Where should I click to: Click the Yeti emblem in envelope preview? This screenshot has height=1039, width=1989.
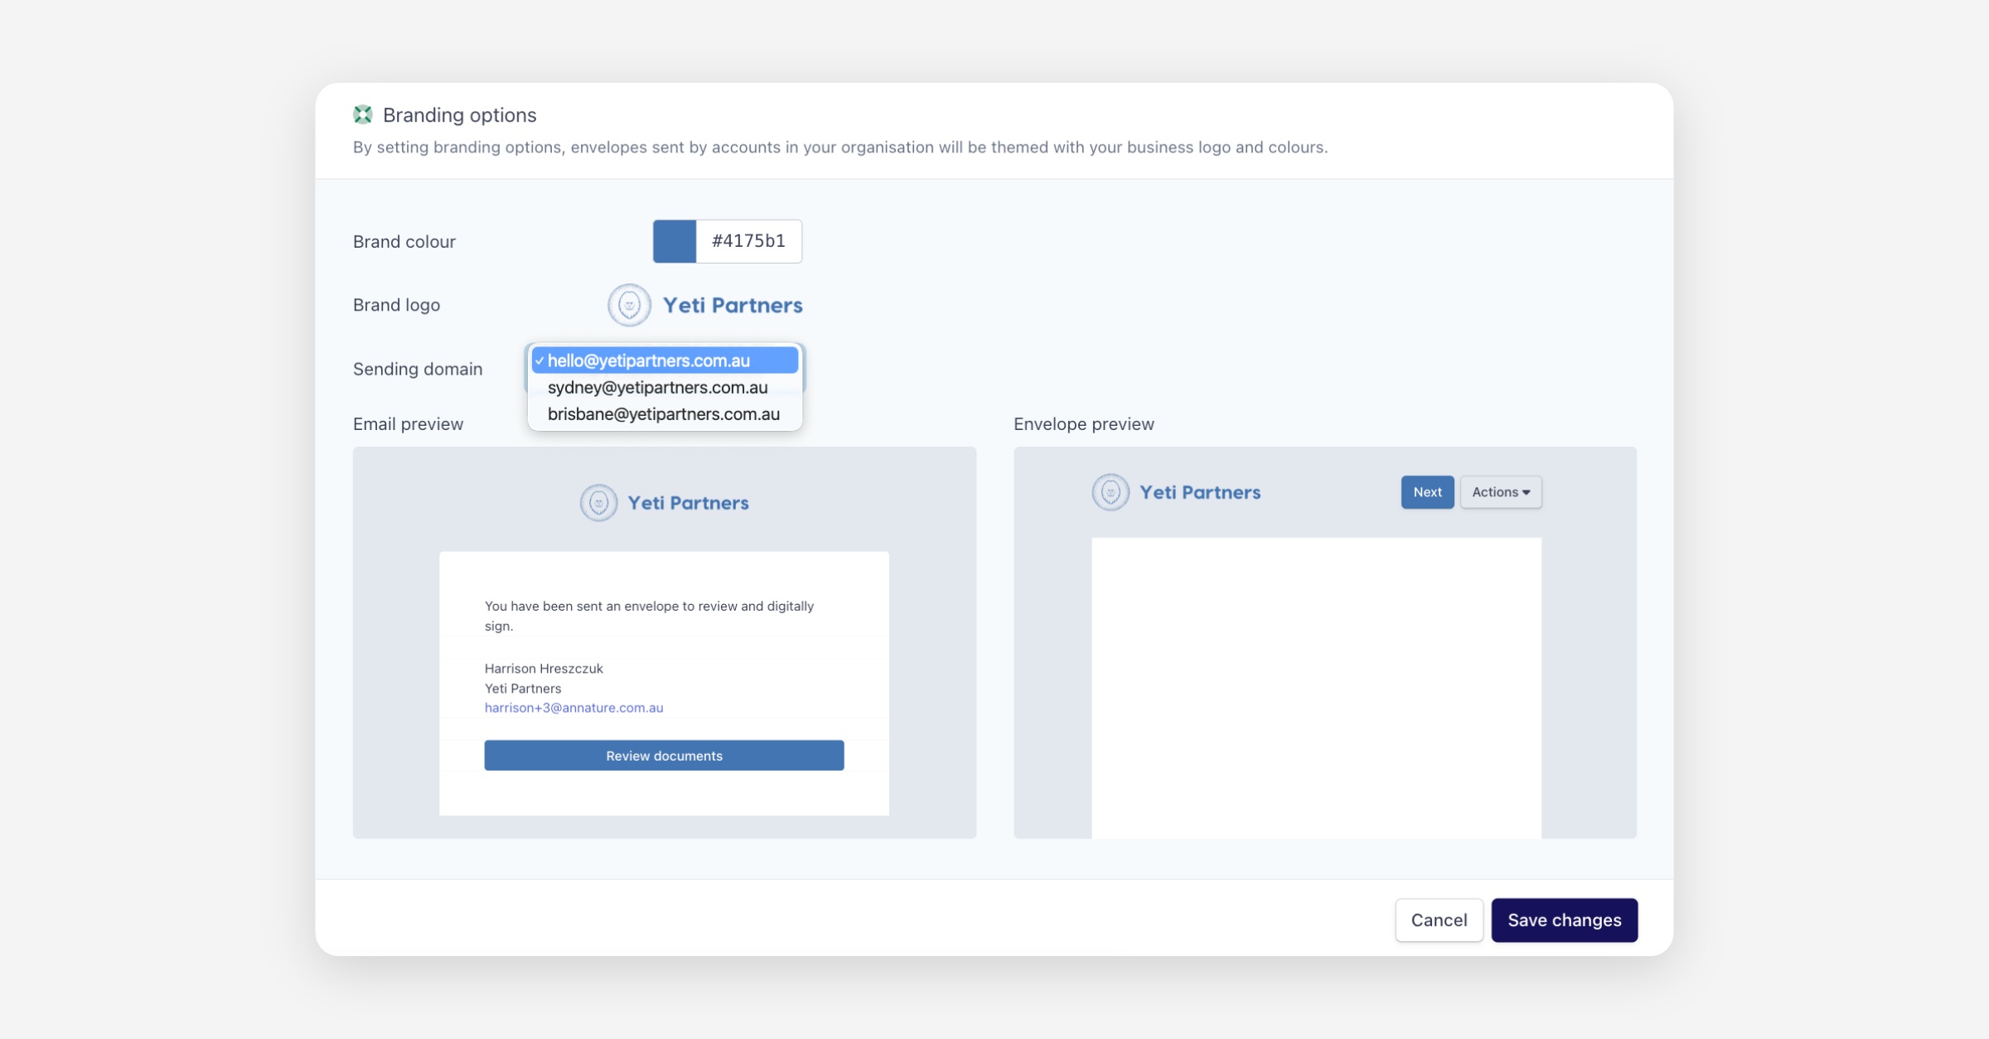pos(1111,492)
